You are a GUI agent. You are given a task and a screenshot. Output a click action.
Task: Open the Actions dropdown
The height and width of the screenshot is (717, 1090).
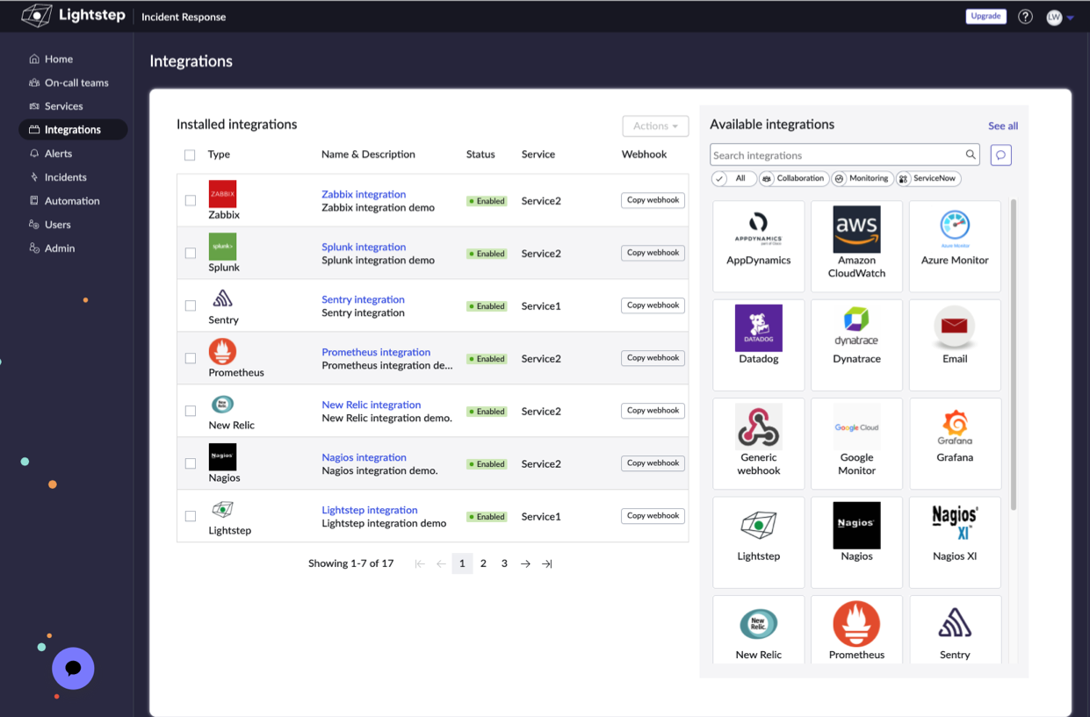(x=655, y=126)
